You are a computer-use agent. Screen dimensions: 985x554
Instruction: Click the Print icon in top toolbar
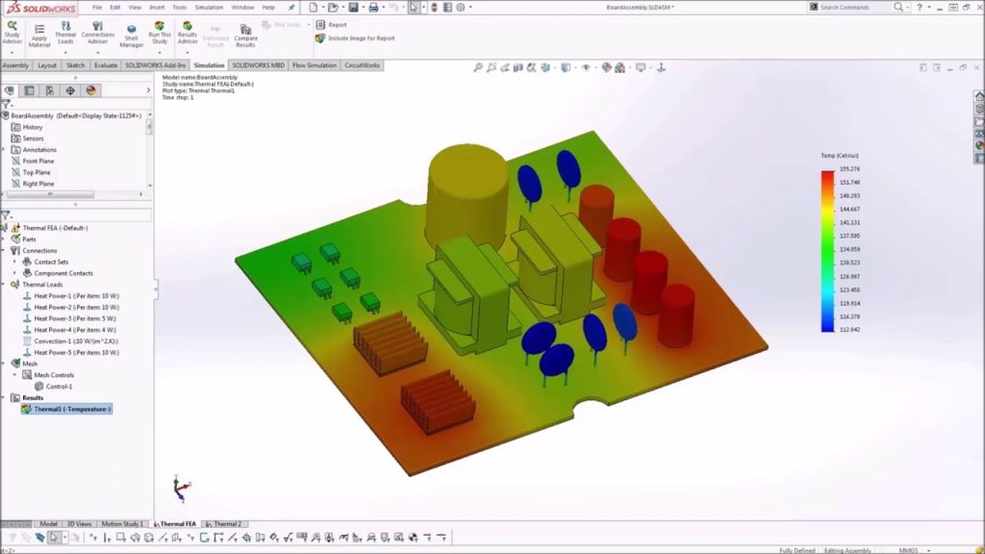point(373,8)
